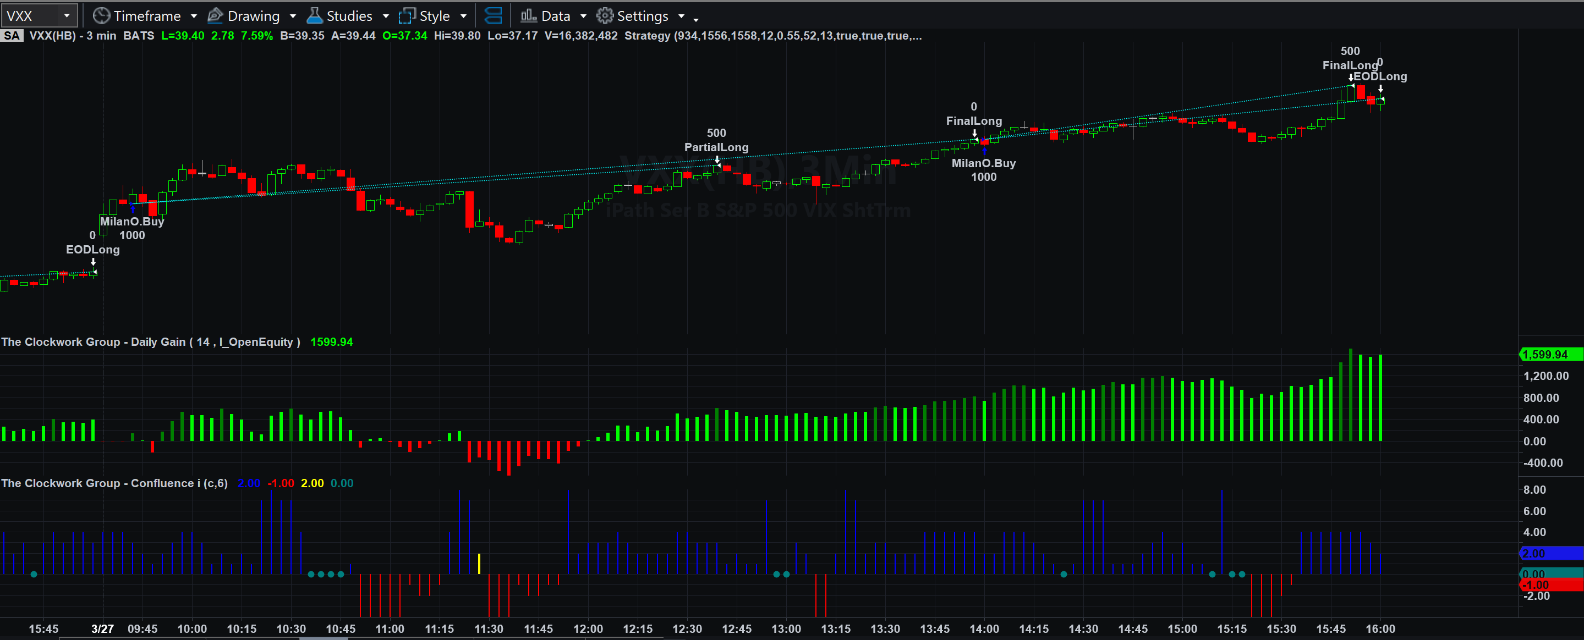1584x640 pixels.
Task: Click the Strategy parameters text in header
Action: click(772, 36)
